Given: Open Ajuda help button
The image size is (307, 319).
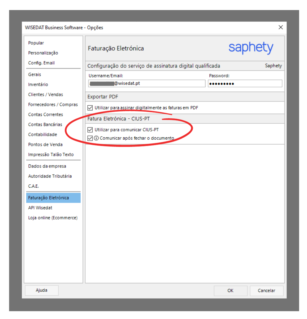Looking at the screenshot, I should click(42, 290).
